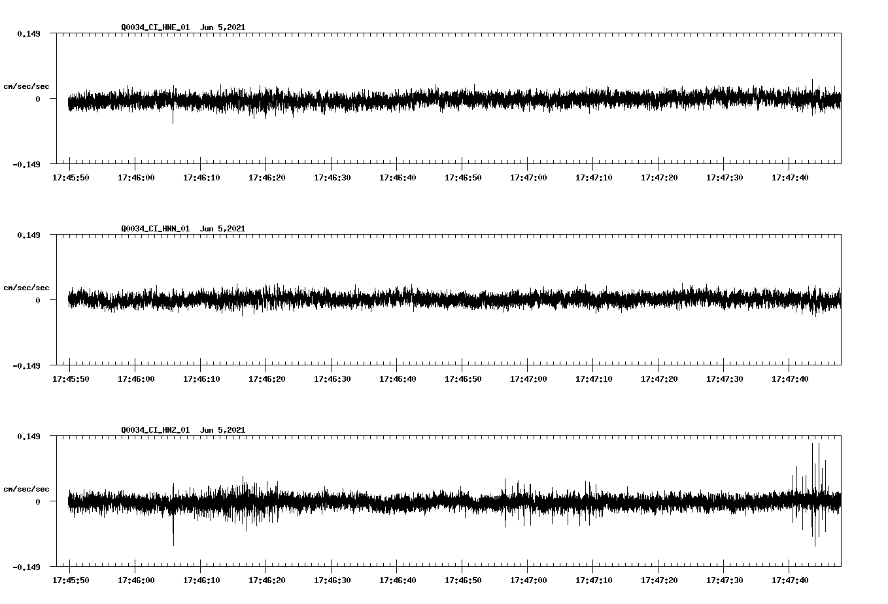Click the zero axis label on HNE plot

coord(38,99)
